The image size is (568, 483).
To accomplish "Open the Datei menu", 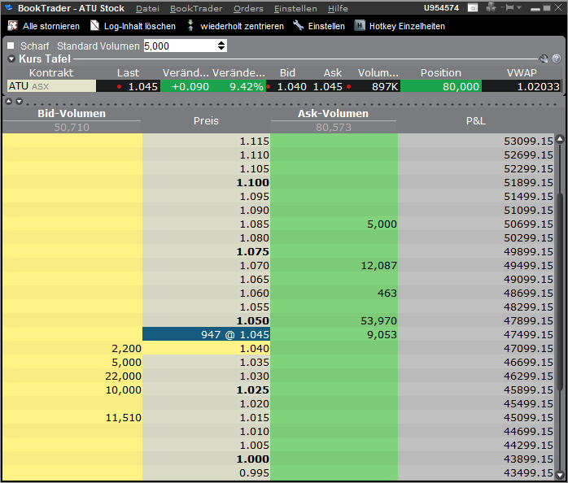I will (147, 8).
